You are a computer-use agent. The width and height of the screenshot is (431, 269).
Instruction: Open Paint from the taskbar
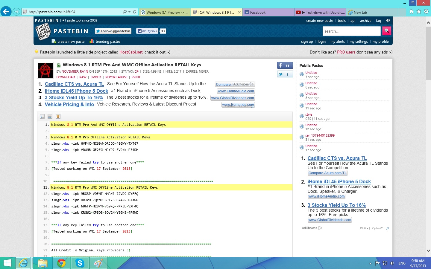pyautogui.click(x=98, y=263)
